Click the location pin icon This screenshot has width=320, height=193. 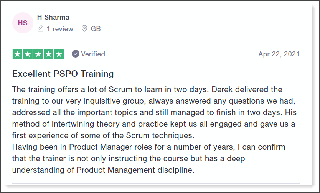coord(84,28)
